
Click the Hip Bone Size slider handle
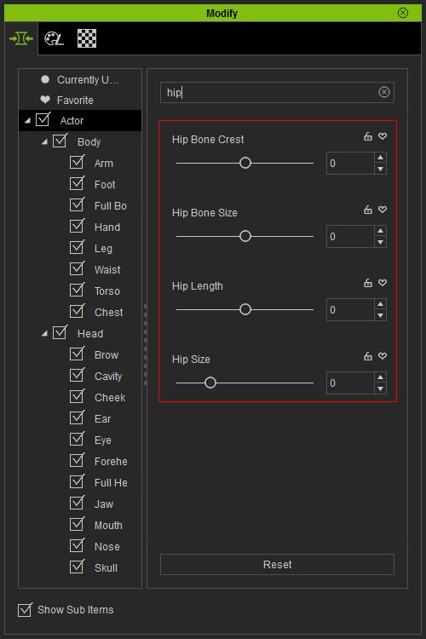245,236
